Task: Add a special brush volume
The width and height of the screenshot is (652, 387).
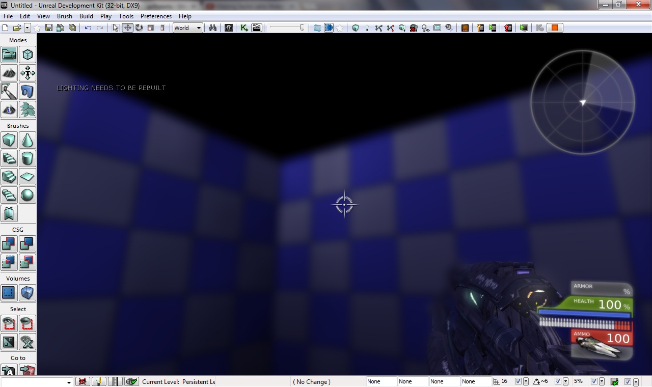Action: tap(9, 293)
